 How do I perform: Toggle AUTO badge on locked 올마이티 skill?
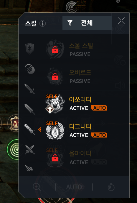click(99, 162)
